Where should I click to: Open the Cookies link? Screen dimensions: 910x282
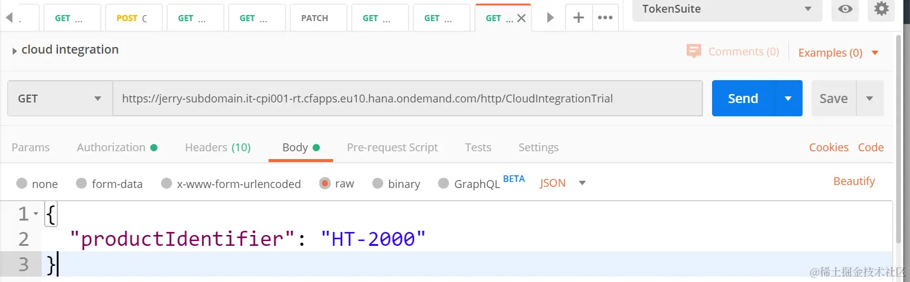(x=829, y=148)
